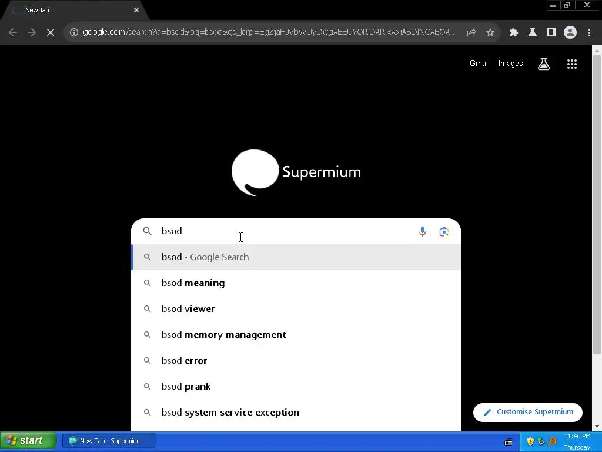Open the Windows start menu

pyautogui.click(x=28, y=440)
